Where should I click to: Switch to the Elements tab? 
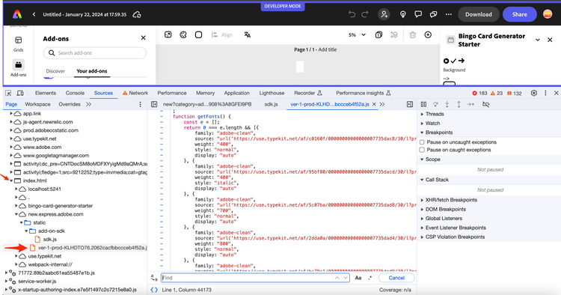[46, 93]
